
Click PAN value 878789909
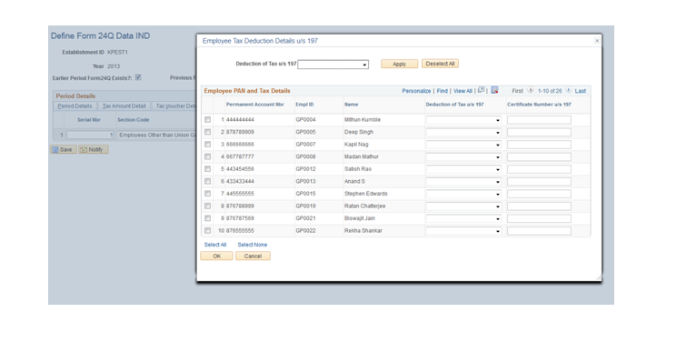(x=240, y=132)
